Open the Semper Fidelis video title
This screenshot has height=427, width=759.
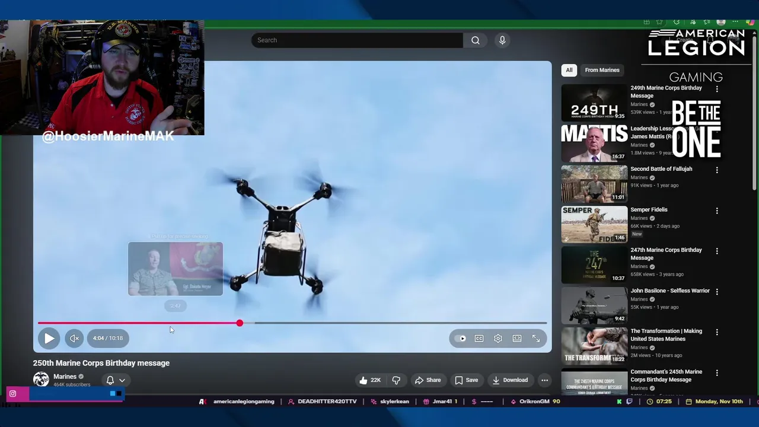click(x=649, y=210)
